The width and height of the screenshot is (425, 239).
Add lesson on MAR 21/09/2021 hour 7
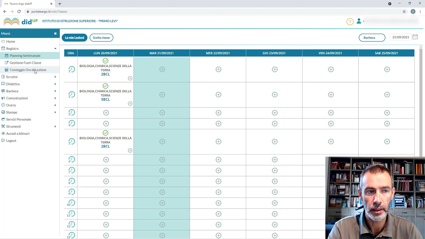(162, 171)
